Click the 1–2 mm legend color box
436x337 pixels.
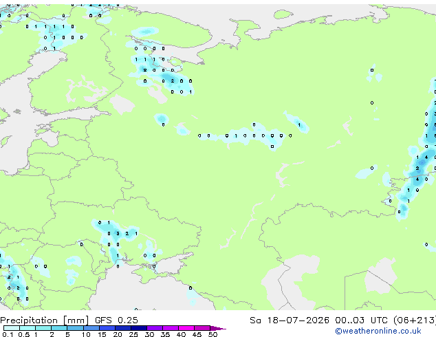pos(43,328)
